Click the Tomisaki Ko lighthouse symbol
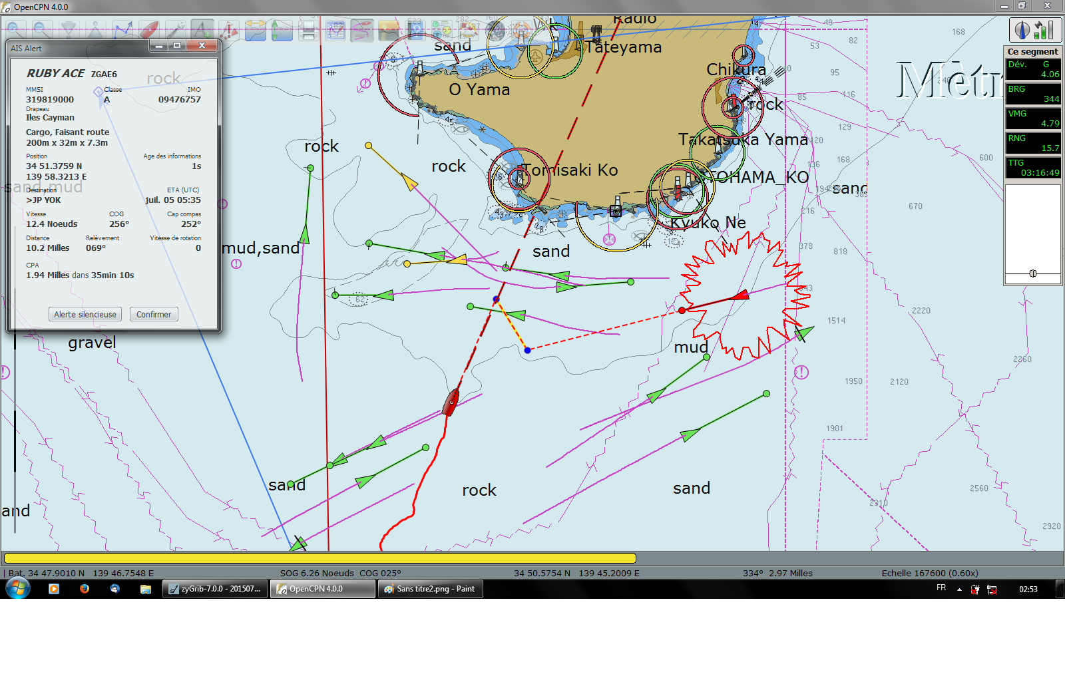The width and height of the screenshot is (1065, 690). pyautogui.click(x=520, y=177)
